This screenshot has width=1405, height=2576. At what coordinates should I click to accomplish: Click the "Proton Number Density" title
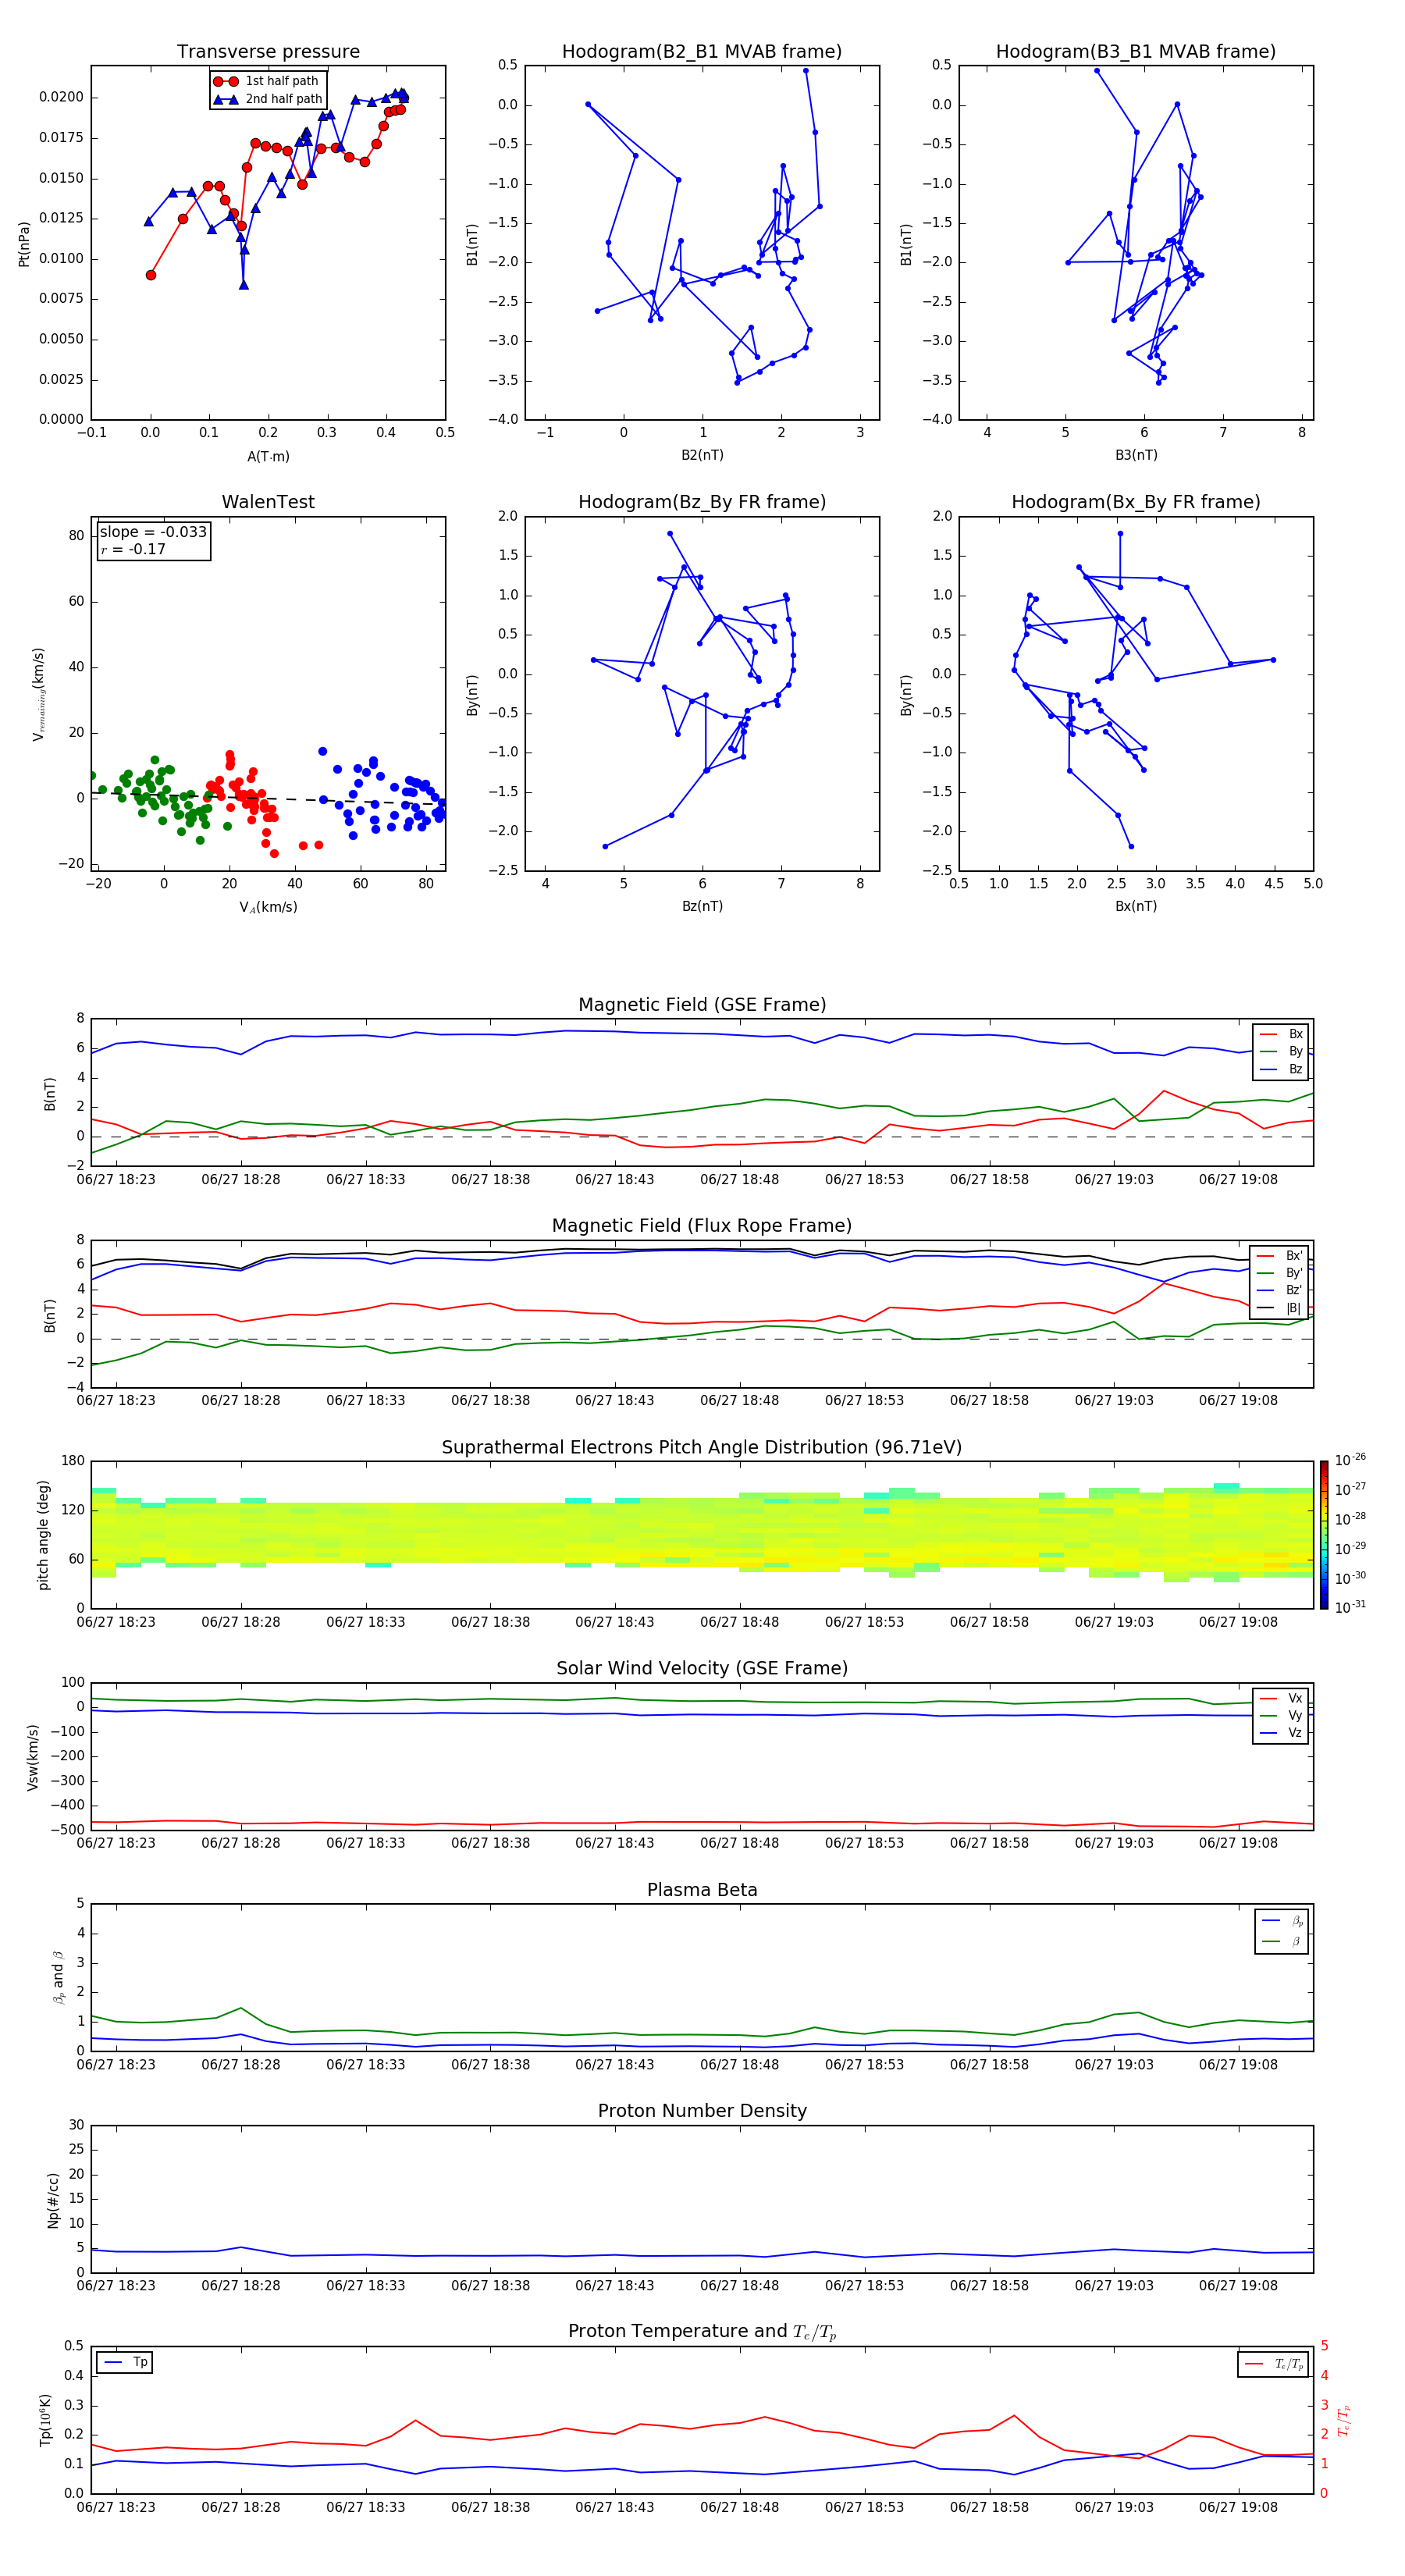[x=702, y=2111]
